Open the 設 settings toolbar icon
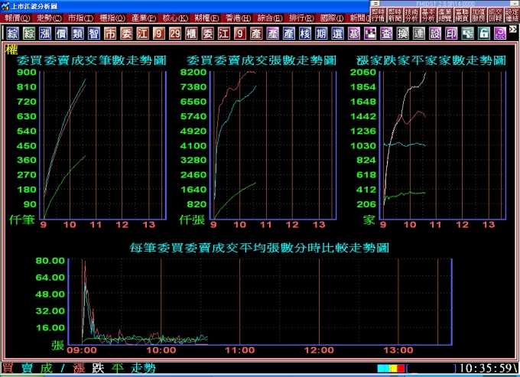 435,34
